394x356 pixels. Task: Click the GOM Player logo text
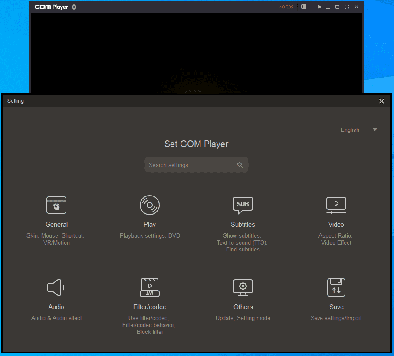51,7
